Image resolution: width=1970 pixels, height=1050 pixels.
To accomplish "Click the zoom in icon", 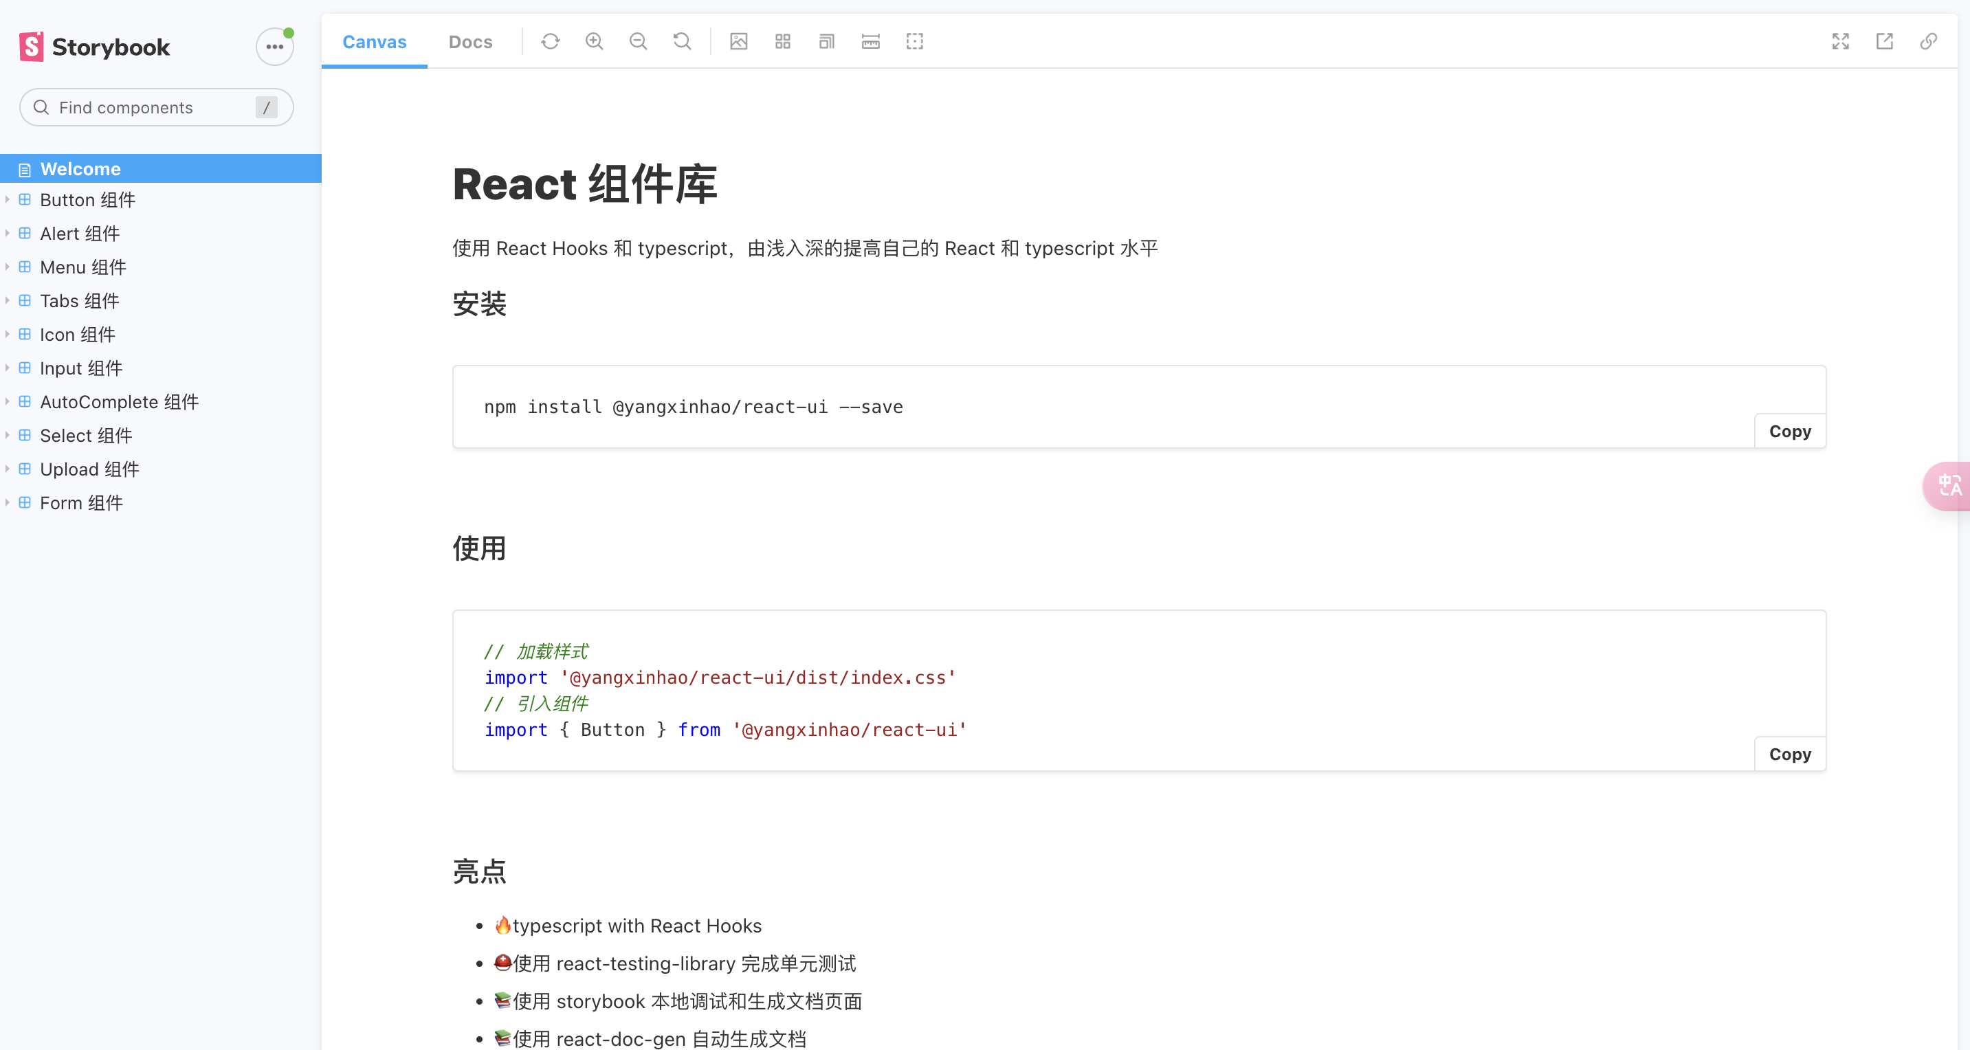I will click(594, 41).
